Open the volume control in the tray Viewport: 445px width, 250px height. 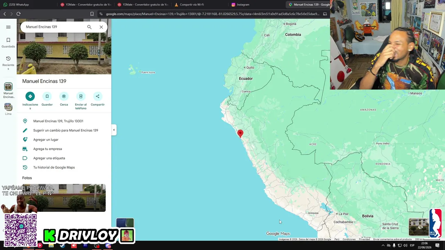[405, 246]
